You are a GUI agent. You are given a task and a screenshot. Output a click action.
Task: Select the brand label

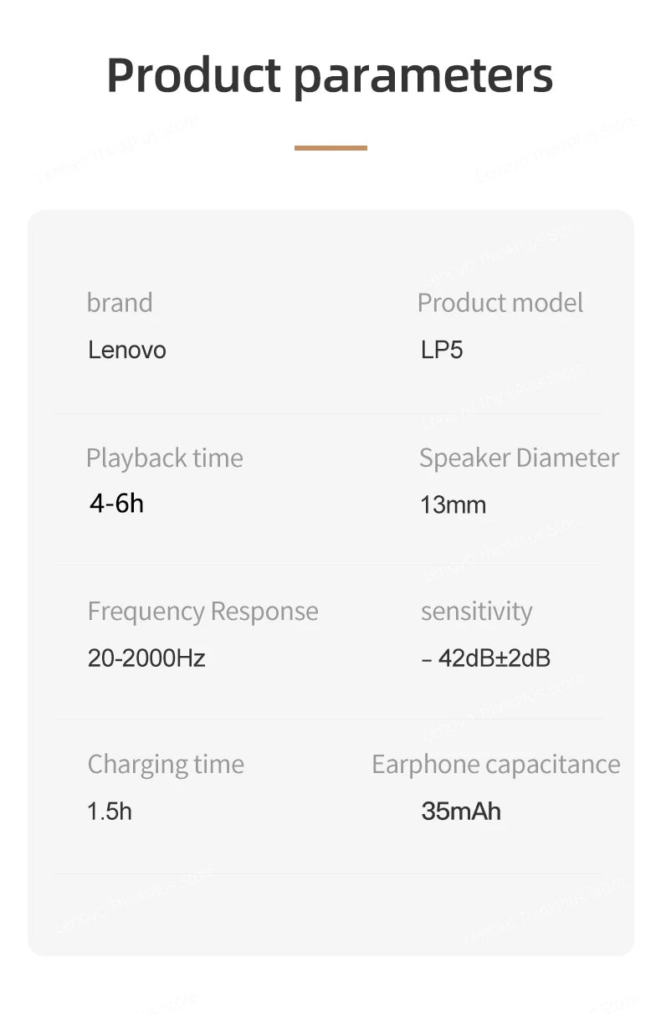click(x=120, y=303)
